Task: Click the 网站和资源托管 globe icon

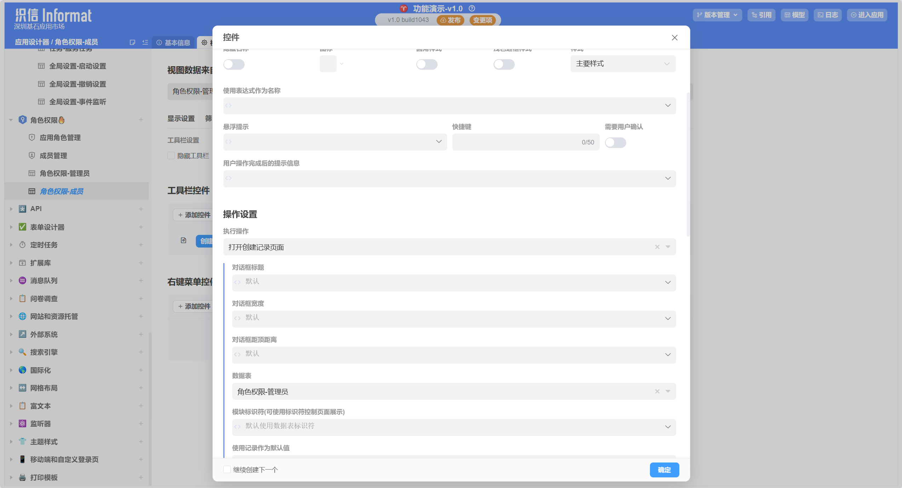Action: [22, 316]
